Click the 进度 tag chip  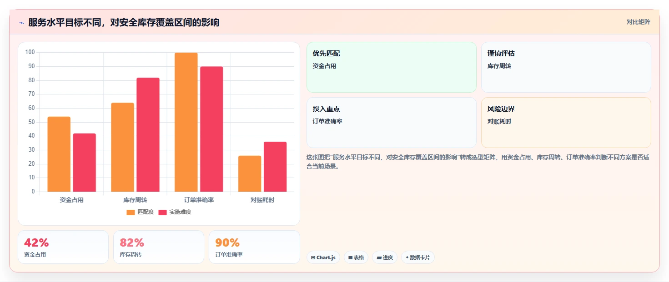(385, 257)
